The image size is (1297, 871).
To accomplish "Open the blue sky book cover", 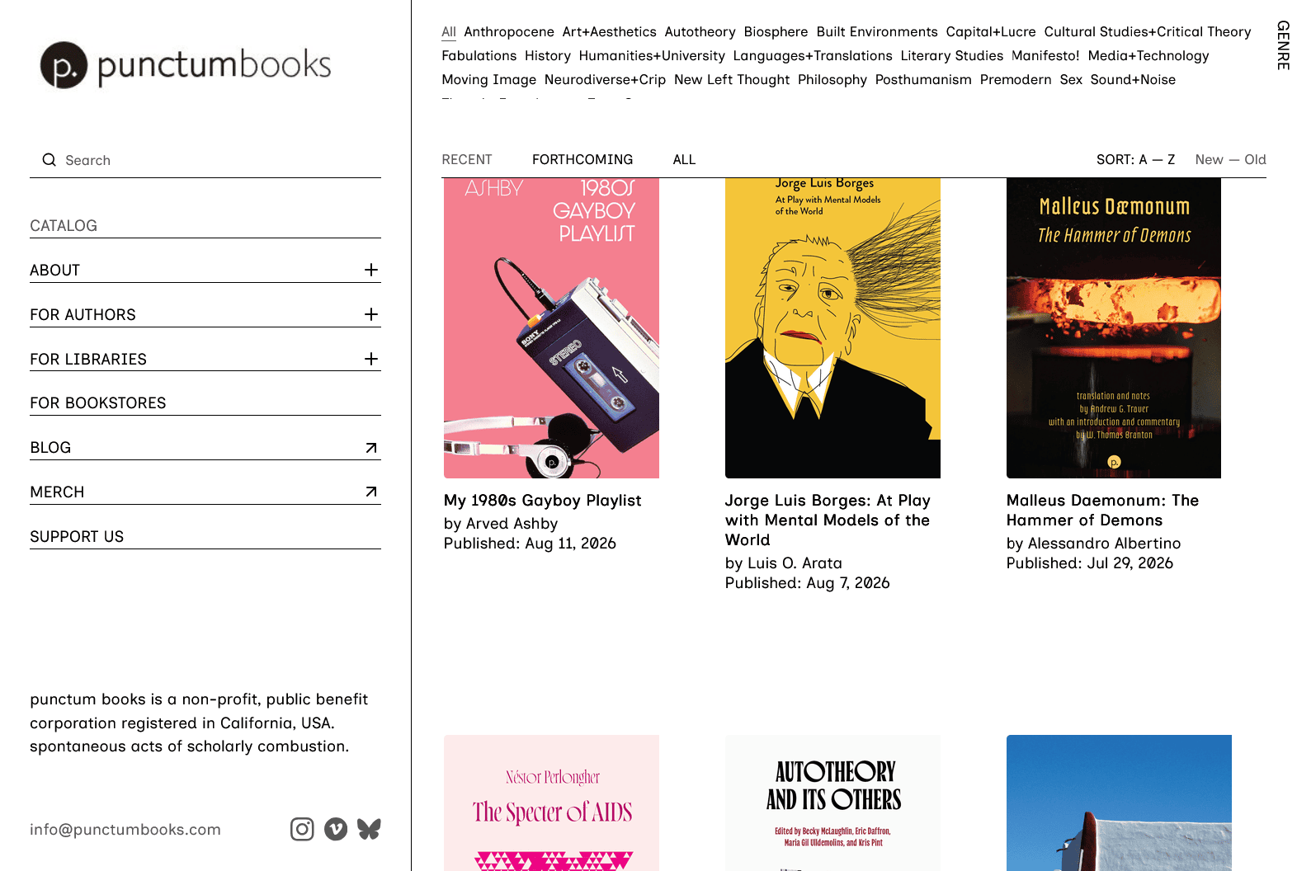I will click(x=1119, y=803).
